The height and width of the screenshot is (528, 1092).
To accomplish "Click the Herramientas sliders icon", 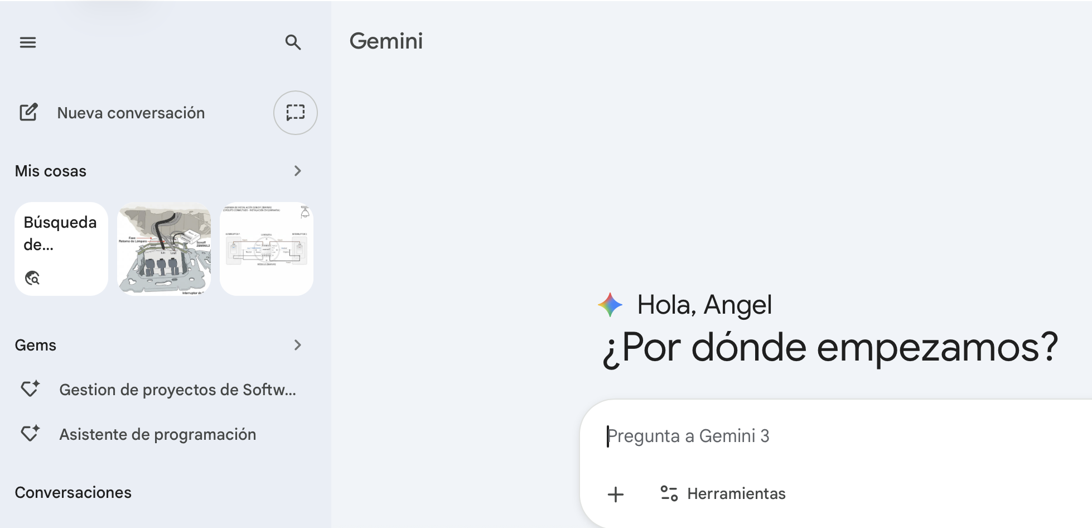I will (x=669, y=493).
